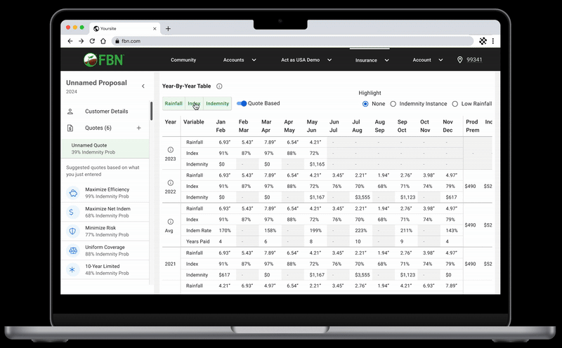Click the Prod Prem column header
Viewport: 562px width, 348px height.
click(x=472, y=126)
